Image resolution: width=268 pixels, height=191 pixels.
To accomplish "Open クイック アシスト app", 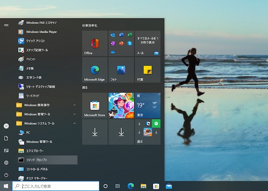I will tap(46, 41).
